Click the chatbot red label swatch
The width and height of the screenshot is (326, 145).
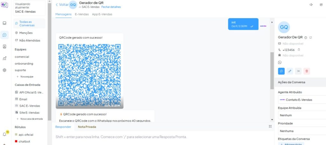16,141
